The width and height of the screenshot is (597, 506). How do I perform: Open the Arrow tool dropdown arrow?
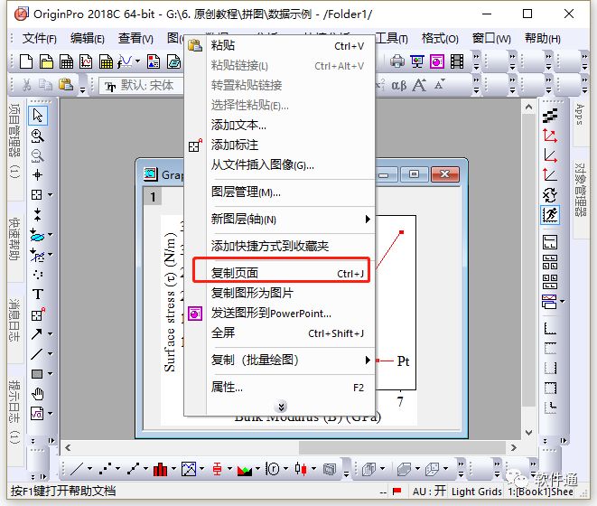pyautogui.click(x=51, y=334)
